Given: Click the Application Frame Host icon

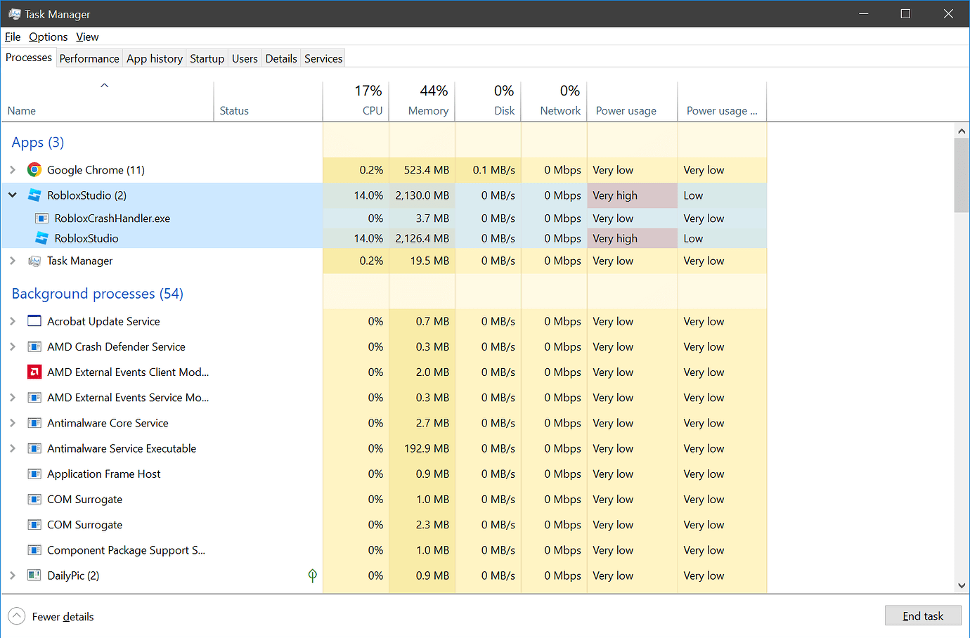Looking at the screenshot, I should [34, 474].
